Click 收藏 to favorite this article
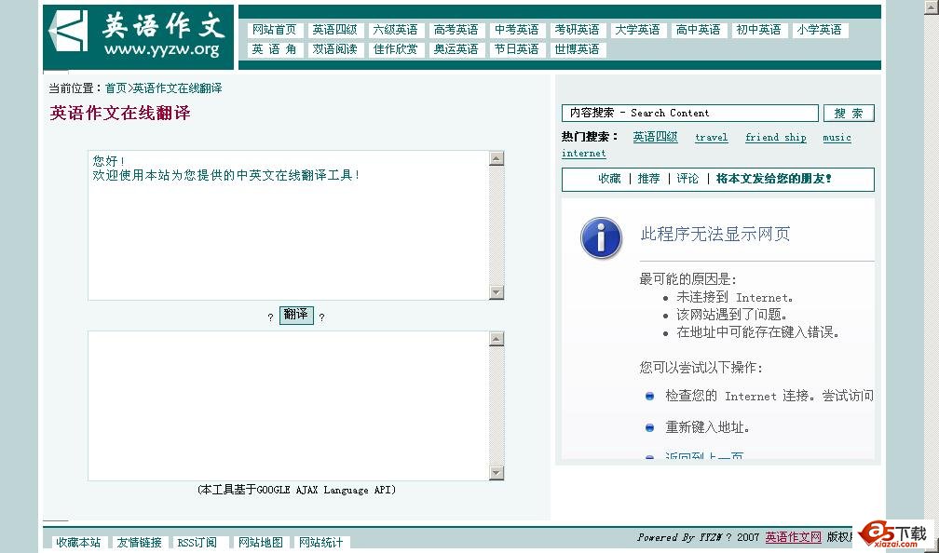939x553 pixels. tap(610, 179)
